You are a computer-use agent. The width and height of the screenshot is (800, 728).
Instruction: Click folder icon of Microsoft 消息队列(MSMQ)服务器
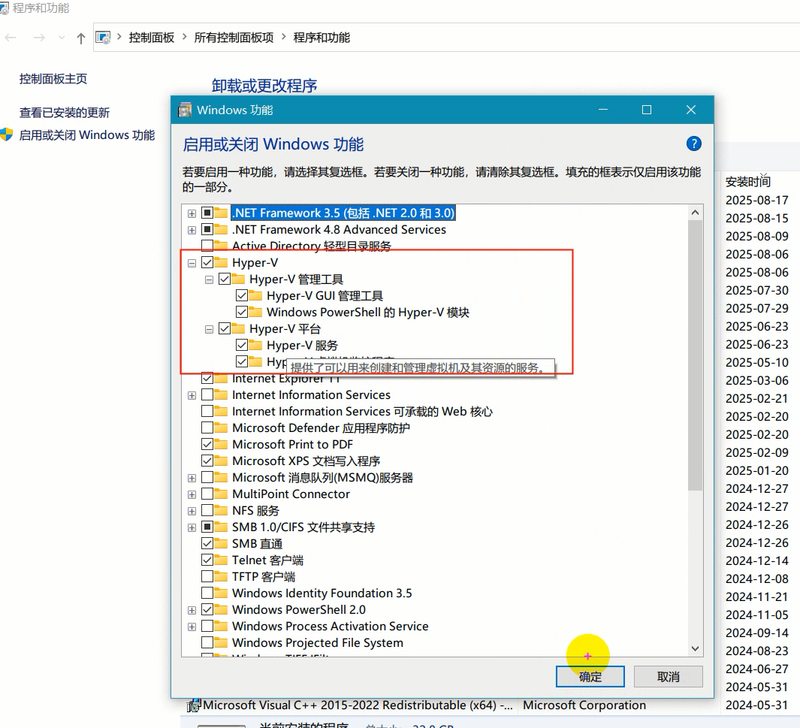click(220, 478)
